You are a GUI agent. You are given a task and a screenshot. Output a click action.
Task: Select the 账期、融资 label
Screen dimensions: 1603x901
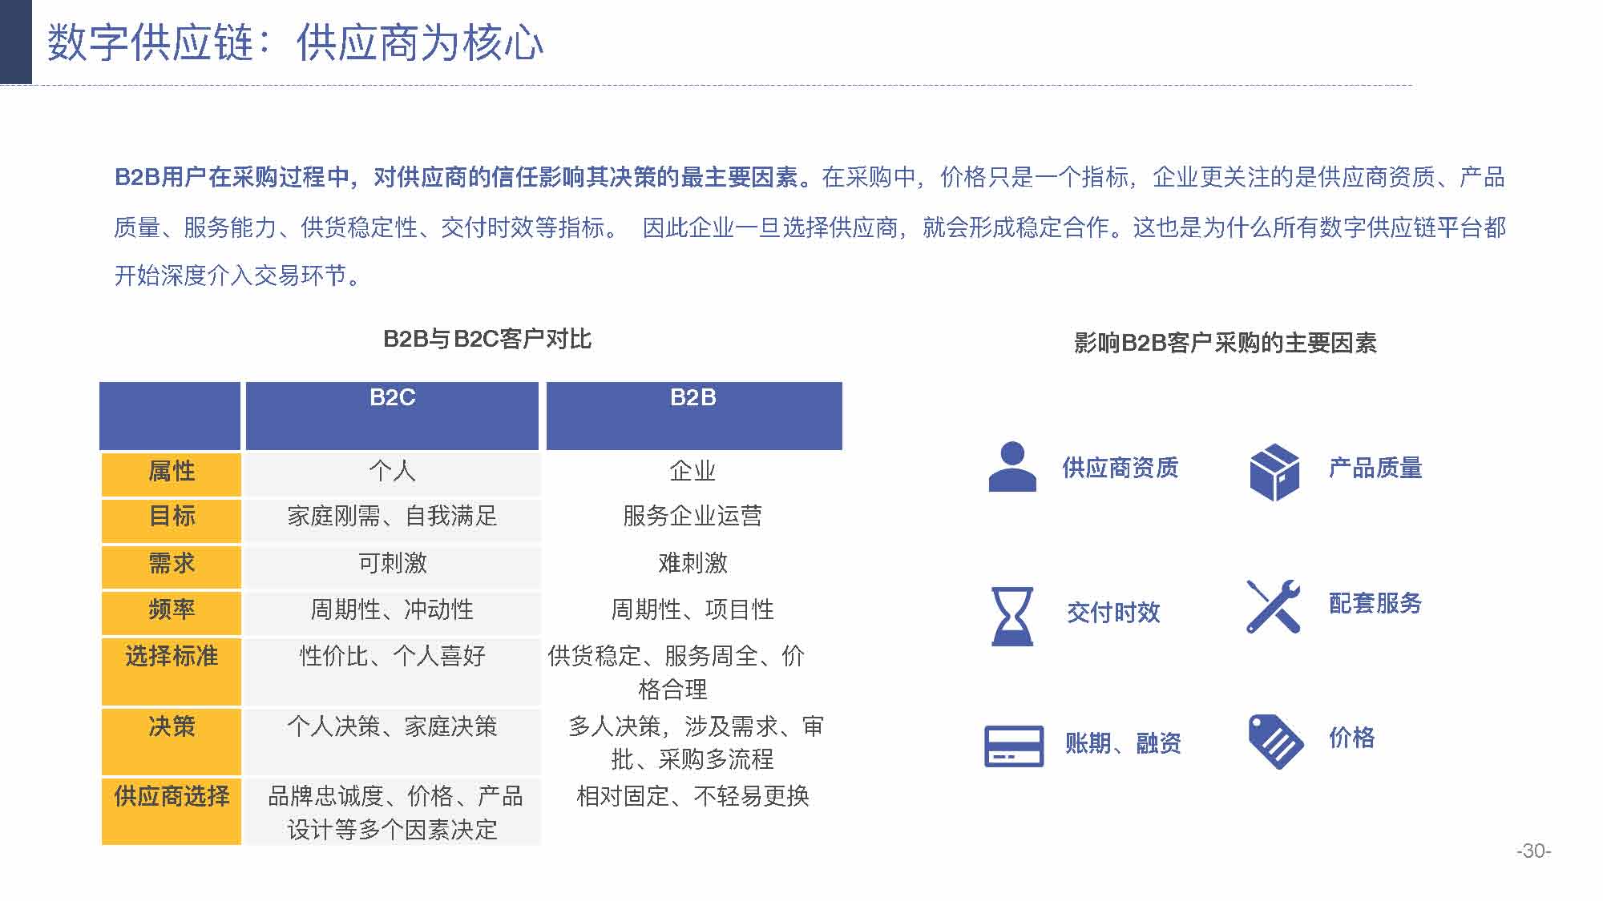[x=1123, y=743]
